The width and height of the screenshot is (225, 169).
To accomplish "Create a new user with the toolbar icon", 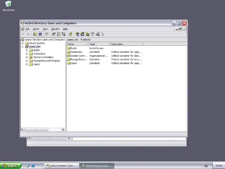I will point(77,34).
